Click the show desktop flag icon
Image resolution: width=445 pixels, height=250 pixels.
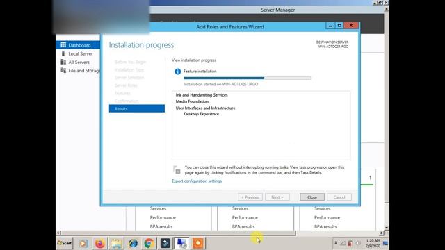pos(385,243)
